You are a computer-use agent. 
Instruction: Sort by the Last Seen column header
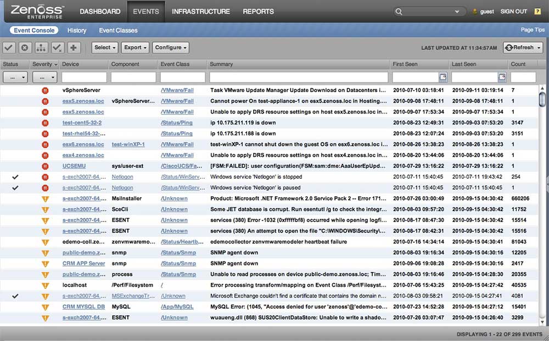tap(478, 64)
